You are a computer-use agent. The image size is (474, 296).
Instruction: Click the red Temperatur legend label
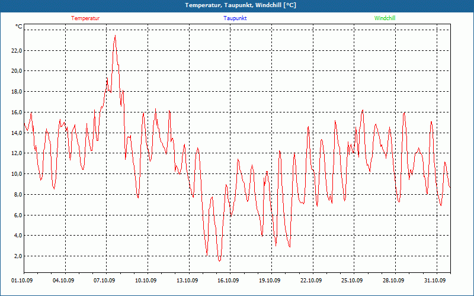[85, 18]
